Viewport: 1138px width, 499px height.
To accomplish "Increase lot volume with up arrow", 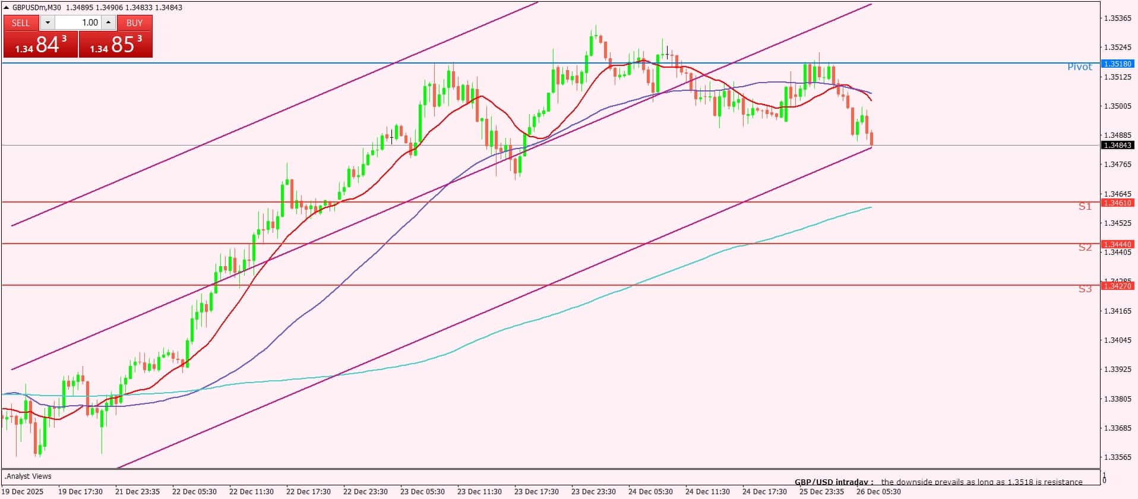I will (x=108, y=23).
